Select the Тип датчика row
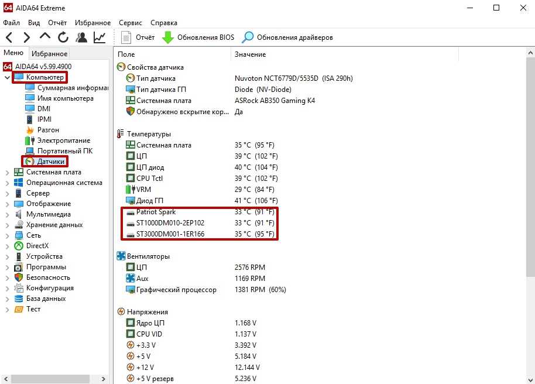Screen dimensions: 535x384 click(x=239, y=78)
